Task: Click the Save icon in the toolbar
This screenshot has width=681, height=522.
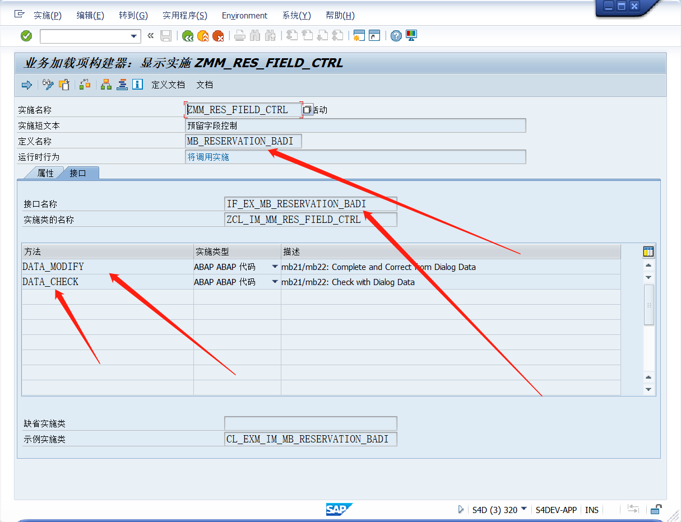Action: [x=165, y=35]
